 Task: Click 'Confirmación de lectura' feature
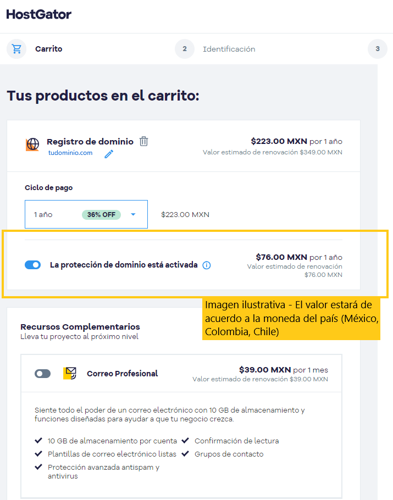(237, 441)
